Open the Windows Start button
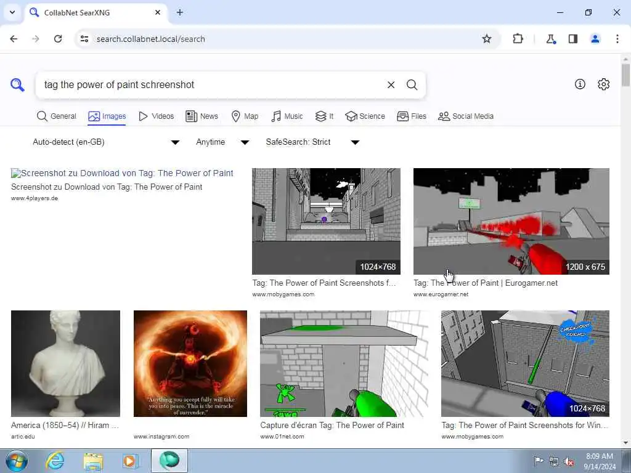The image size is (631, 473). coord(17,461)
